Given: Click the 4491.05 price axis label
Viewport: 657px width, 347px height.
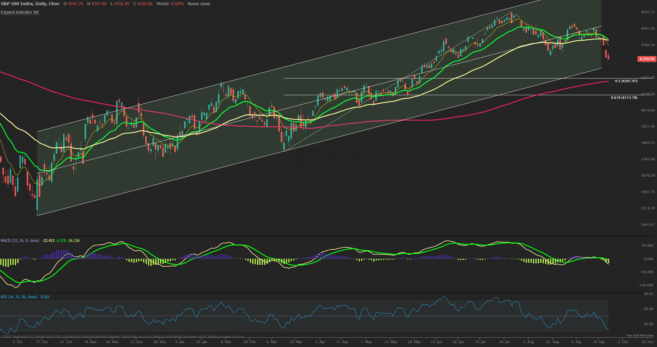Looking at the screenshot, I should point(648,28).
